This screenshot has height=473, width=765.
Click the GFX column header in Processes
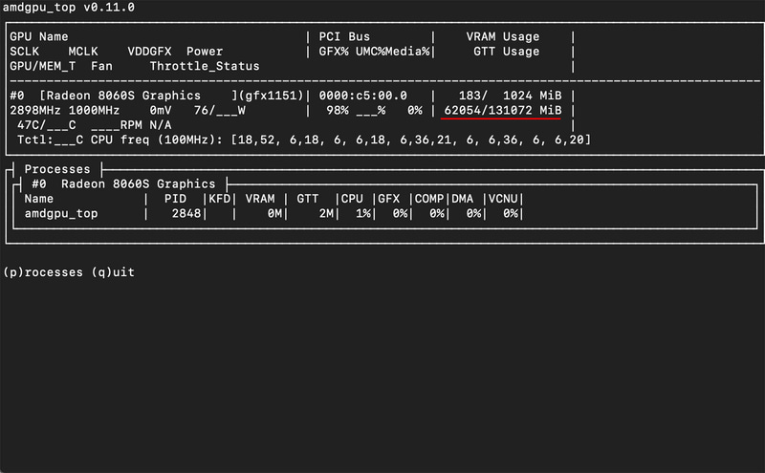[x=389, y=199]
